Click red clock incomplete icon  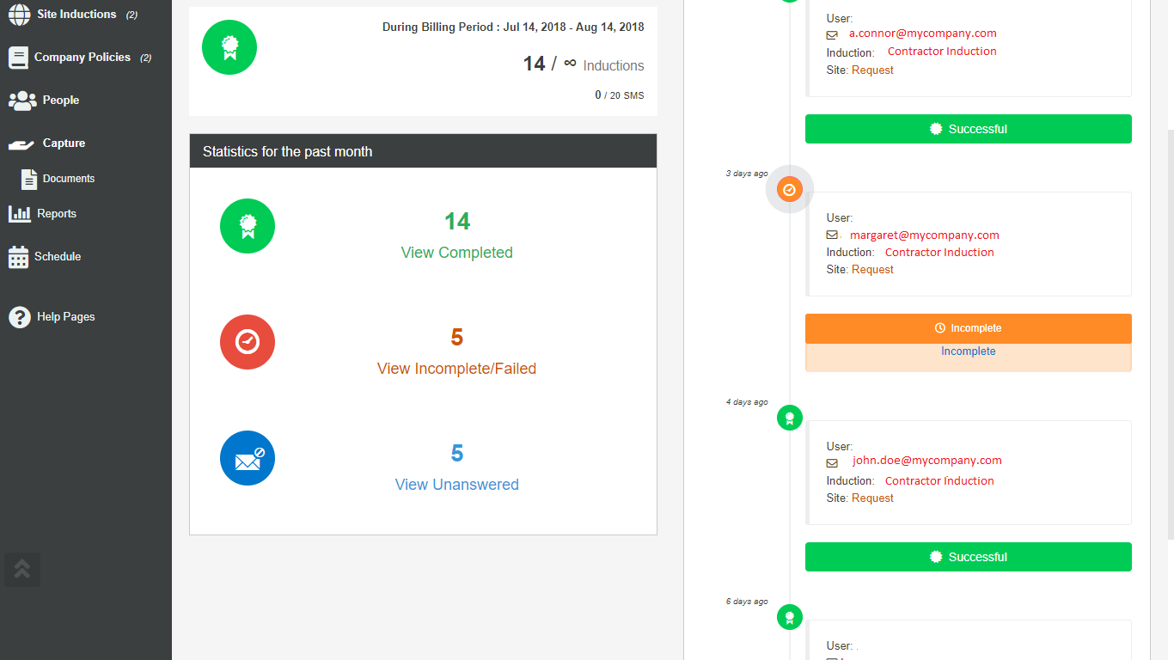[248, 342]
